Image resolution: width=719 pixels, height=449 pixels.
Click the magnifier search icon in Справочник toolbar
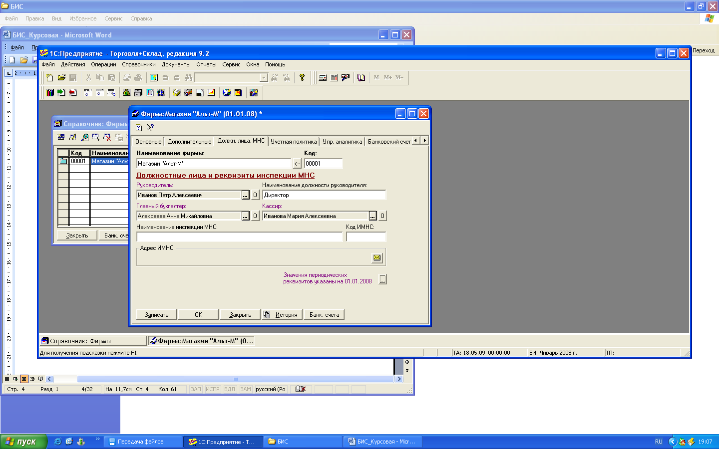(85, 137)
